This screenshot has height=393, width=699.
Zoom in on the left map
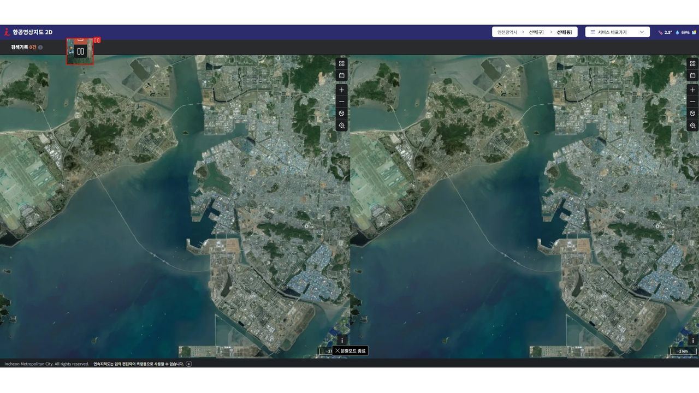(x=342, y=90)
